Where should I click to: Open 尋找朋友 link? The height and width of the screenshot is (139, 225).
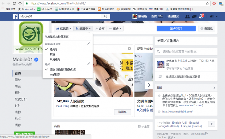173,16
